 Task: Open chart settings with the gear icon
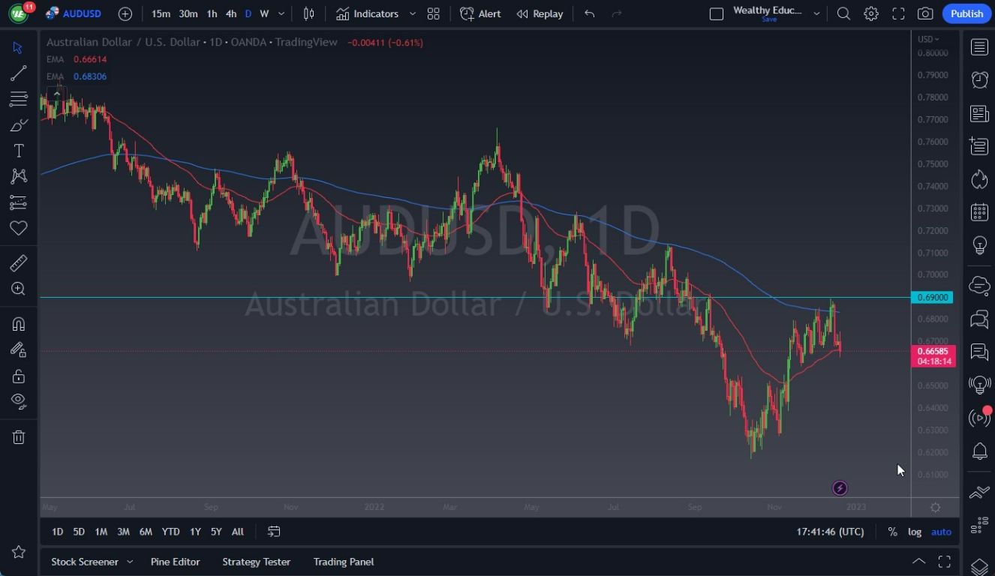click(870, 13)
